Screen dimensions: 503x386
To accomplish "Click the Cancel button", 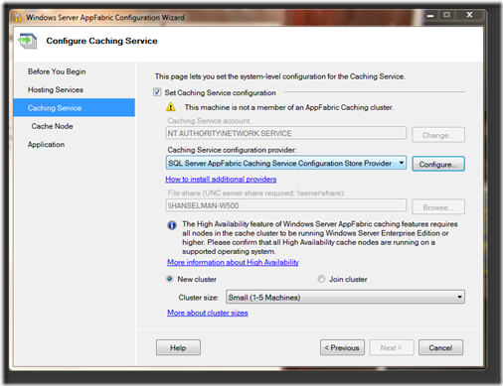I will click(x=440, y=347).
